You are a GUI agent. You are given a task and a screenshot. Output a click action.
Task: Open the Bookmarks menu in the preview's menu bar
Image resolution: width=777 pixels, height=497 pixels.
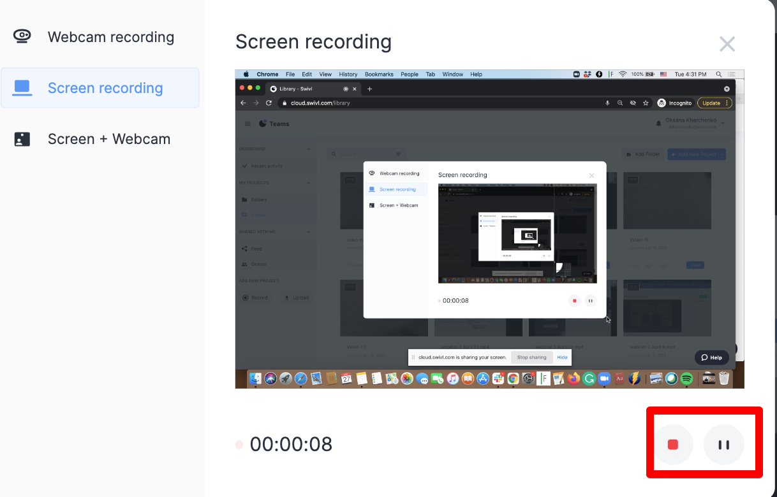point(379,75)
